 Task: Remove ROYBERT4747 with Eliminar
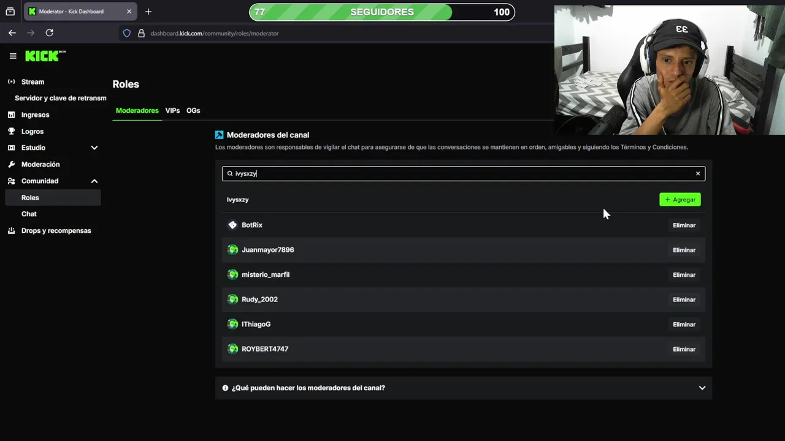pyautogui.click(x=684, y=349)
